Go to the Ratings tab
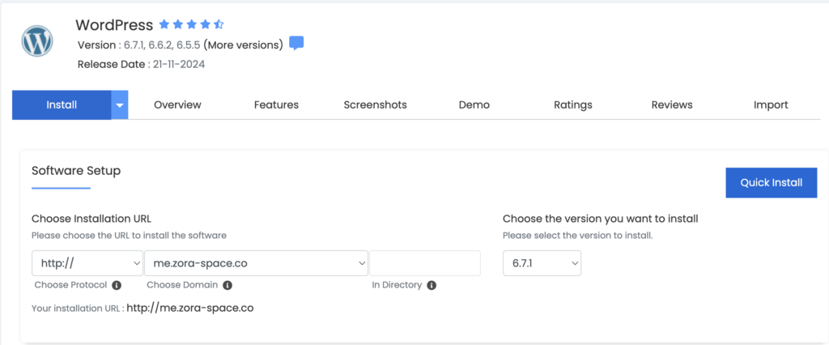This screenshot has height=345, width=829. [573, 104]
